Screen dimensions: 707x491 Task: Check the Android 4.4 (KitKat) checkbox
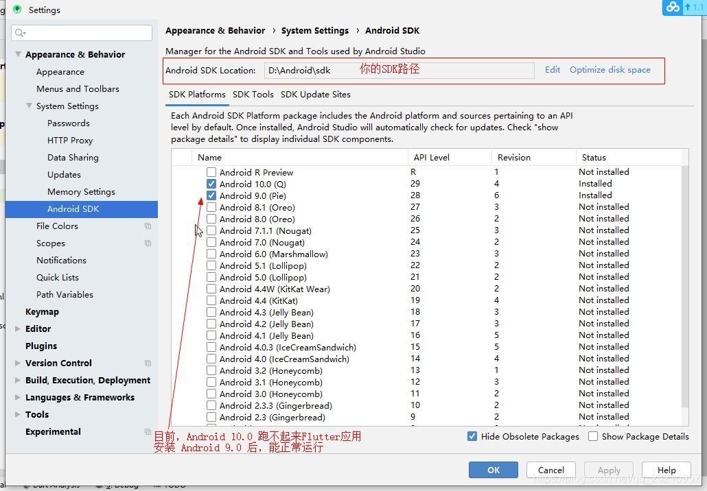pyautogui.click(x=211, y=300)
